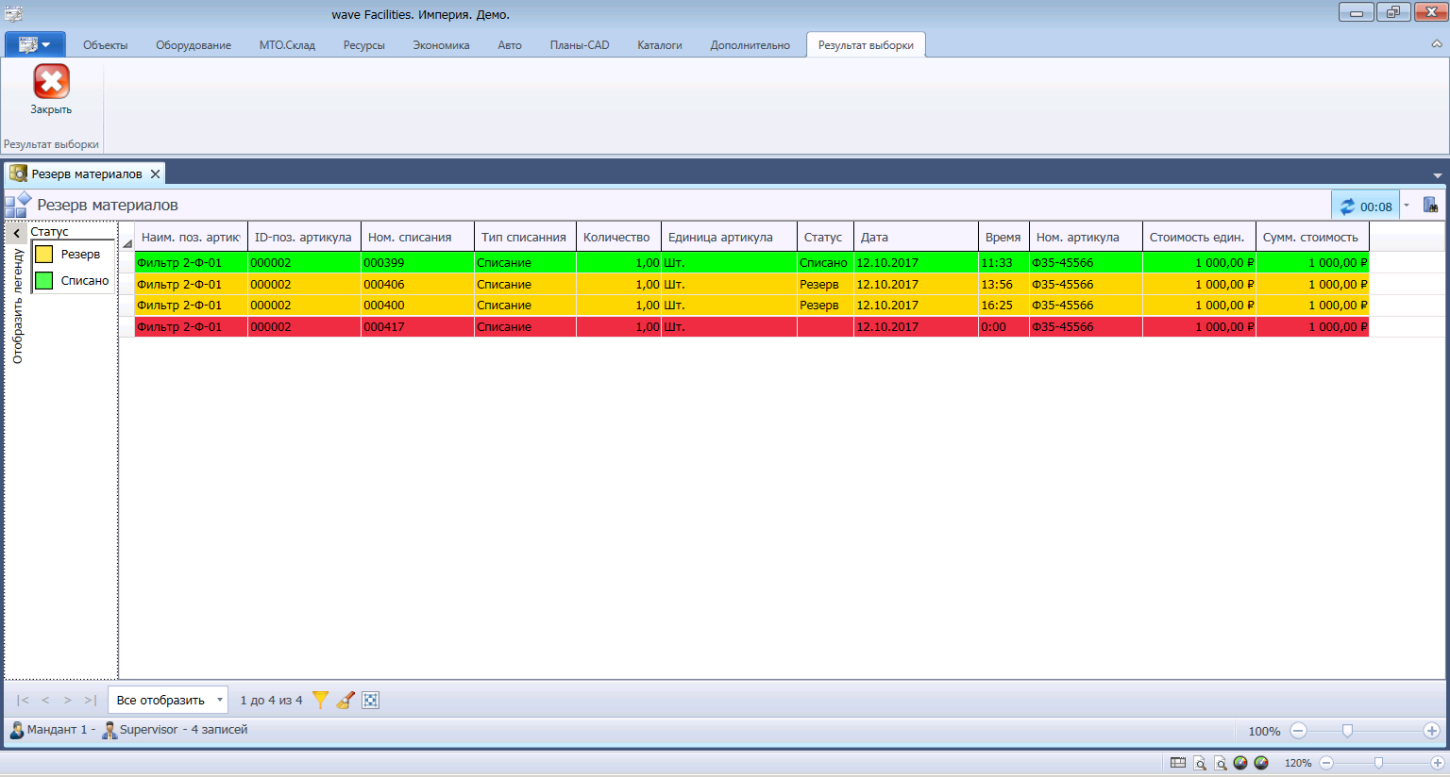
Task: Select the Резерв материалов document tab
Action: click(x=86, y=174)
